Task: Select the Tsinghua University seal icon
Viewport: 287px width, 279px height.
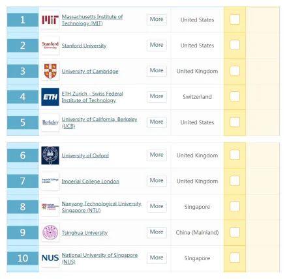Action: point(50,233)
